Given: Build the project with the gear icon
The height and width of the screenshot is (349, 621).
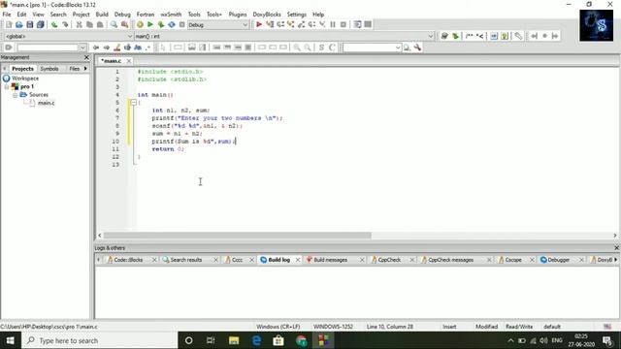Looking at the screenshot, I should (x=140, y=24).
